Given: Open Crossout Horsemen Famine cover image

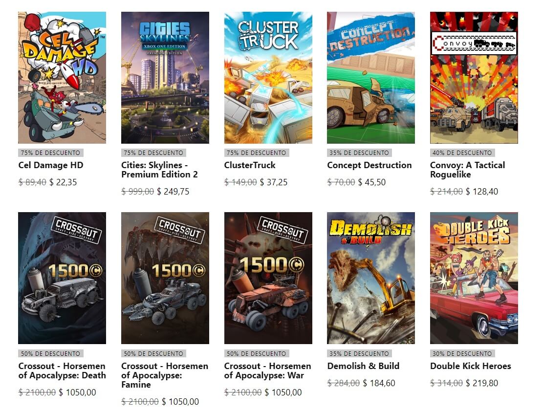Looking at the screenshot, I should (165, 278).
